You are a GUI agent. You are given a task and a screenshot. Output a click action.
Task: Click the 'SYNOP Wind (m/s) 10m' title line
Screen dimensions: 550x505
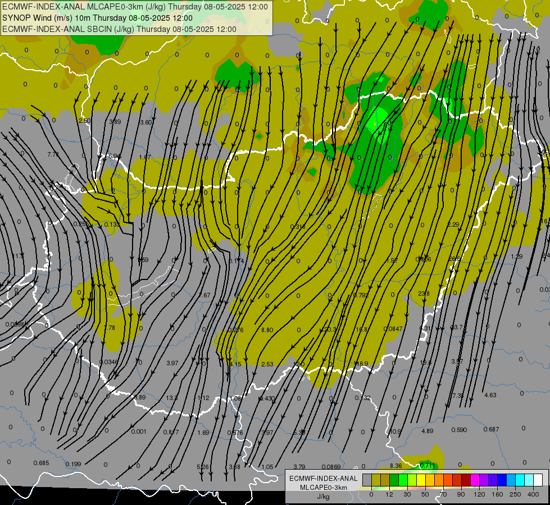[x=98, y=18]
